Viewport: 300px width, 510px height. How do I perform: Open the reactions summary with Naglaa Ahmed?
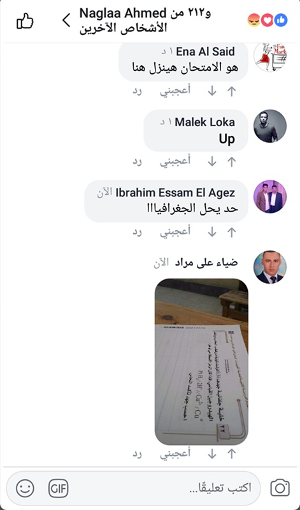point(145,20)
